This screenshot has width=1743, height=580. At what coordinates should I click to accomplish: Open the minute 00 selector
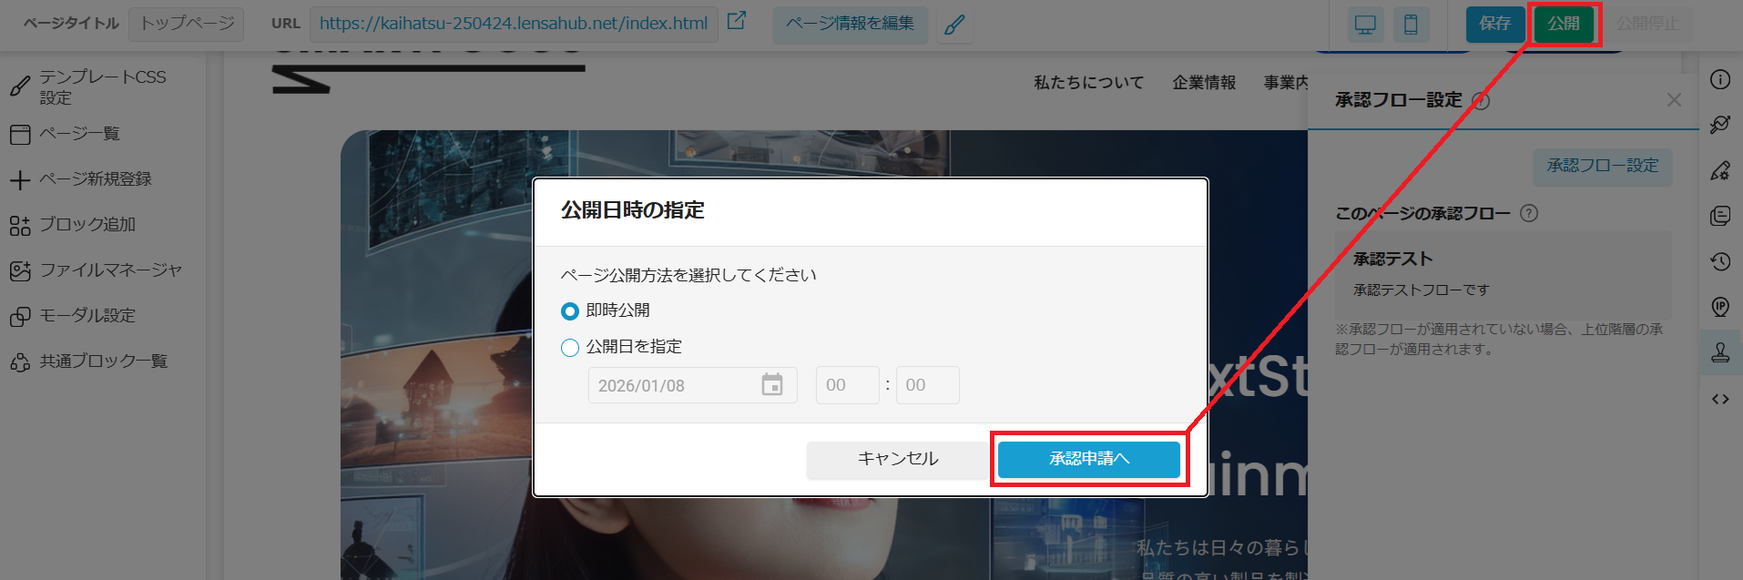928,385
